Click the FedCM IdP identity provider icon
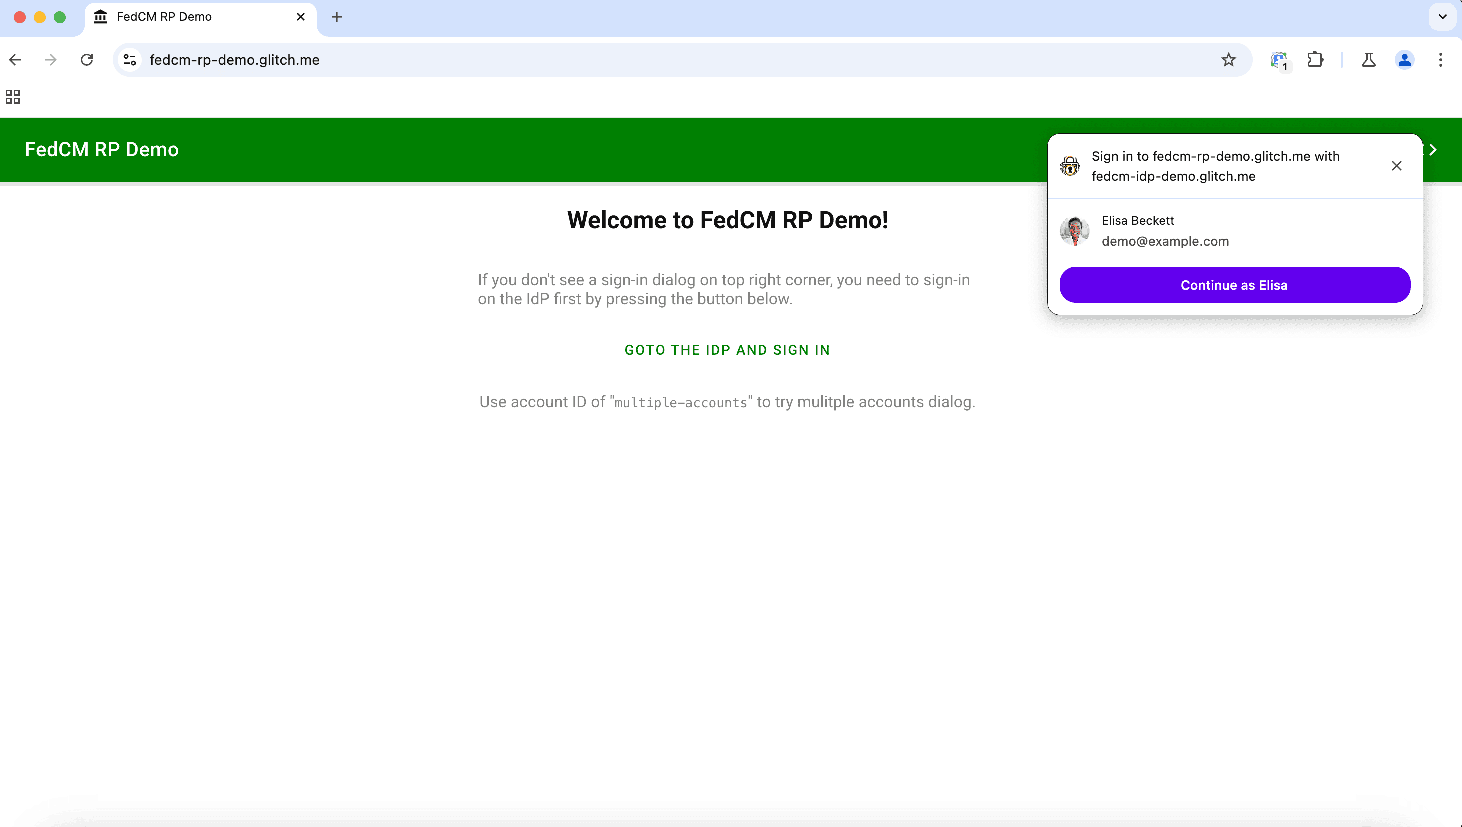Image resolution: width=1462 pixels, height=827 pixels. tap(1069, 164)
